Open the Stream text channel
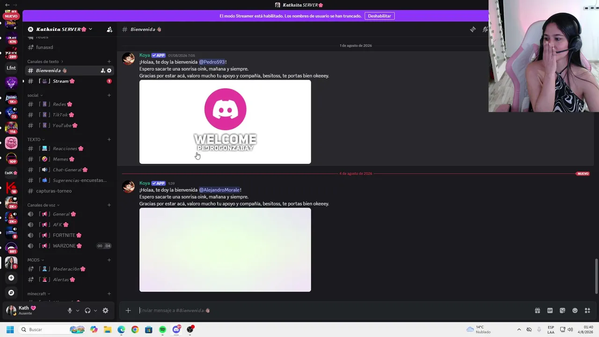 pos(69,81)
